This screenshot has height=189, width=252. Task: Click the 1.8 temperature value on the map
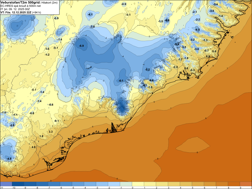(41, 136)
